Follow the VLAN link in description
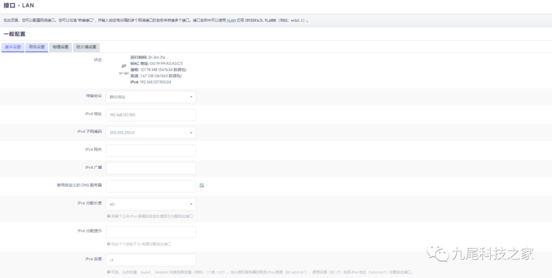The width and height of the screenshot is (552, 278). (x=231, y=20)
